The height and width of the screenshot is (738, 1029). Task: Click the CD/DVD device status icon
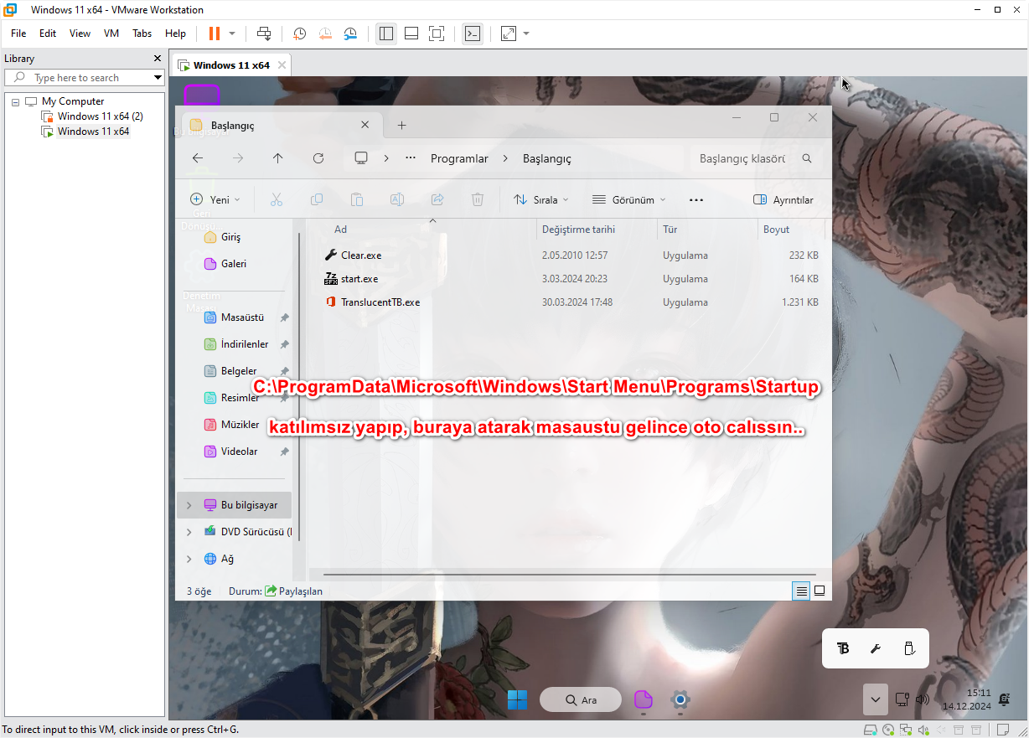click(x=890, y=730)
